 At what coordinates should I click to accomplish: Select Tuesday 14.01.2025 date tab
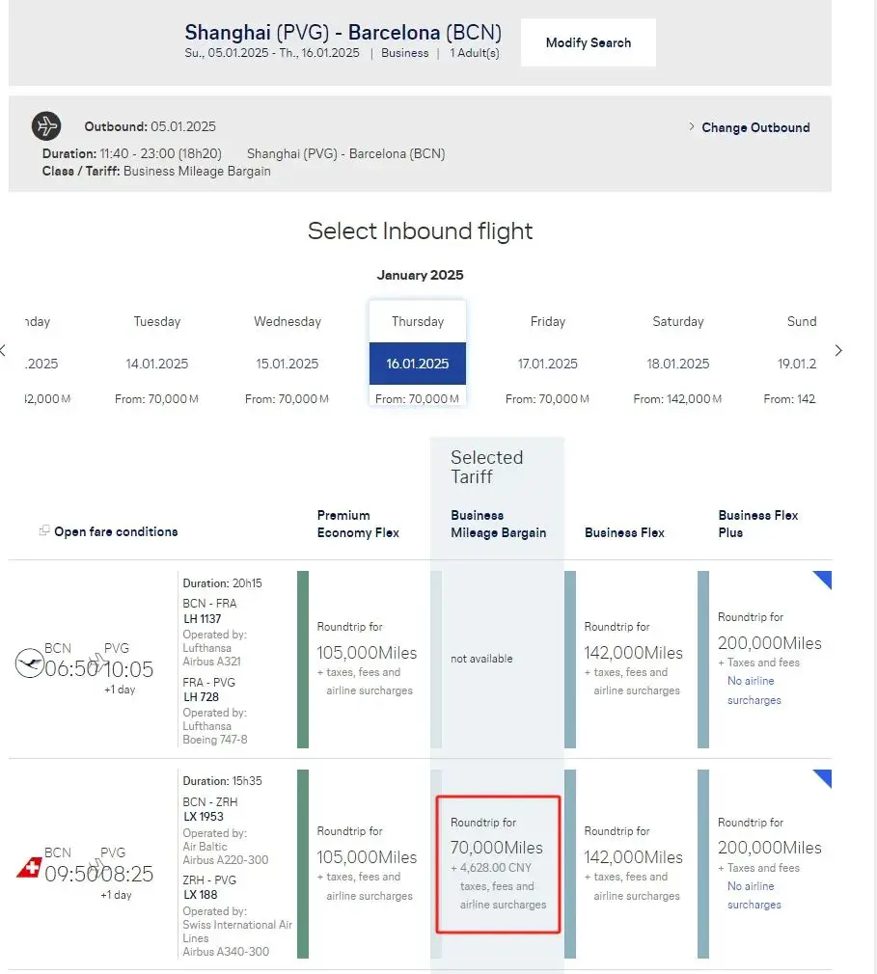156,354
